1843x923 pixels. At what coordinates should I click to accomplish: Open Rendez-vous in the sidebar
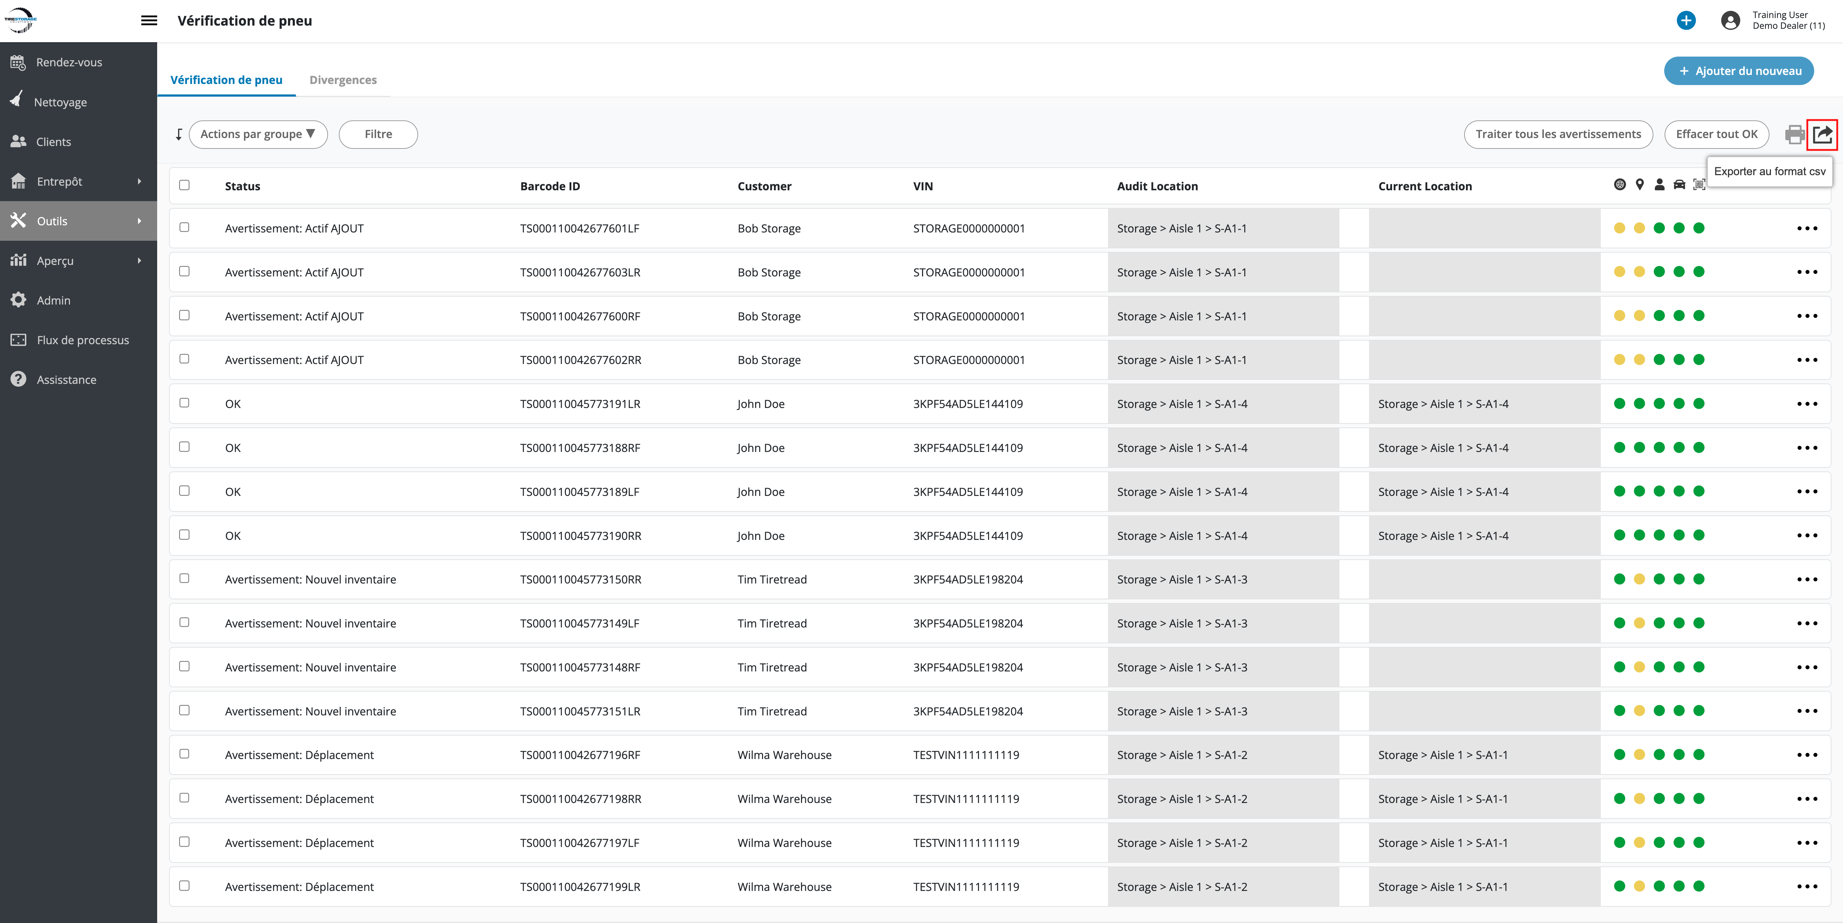click(x=69, y=62)
